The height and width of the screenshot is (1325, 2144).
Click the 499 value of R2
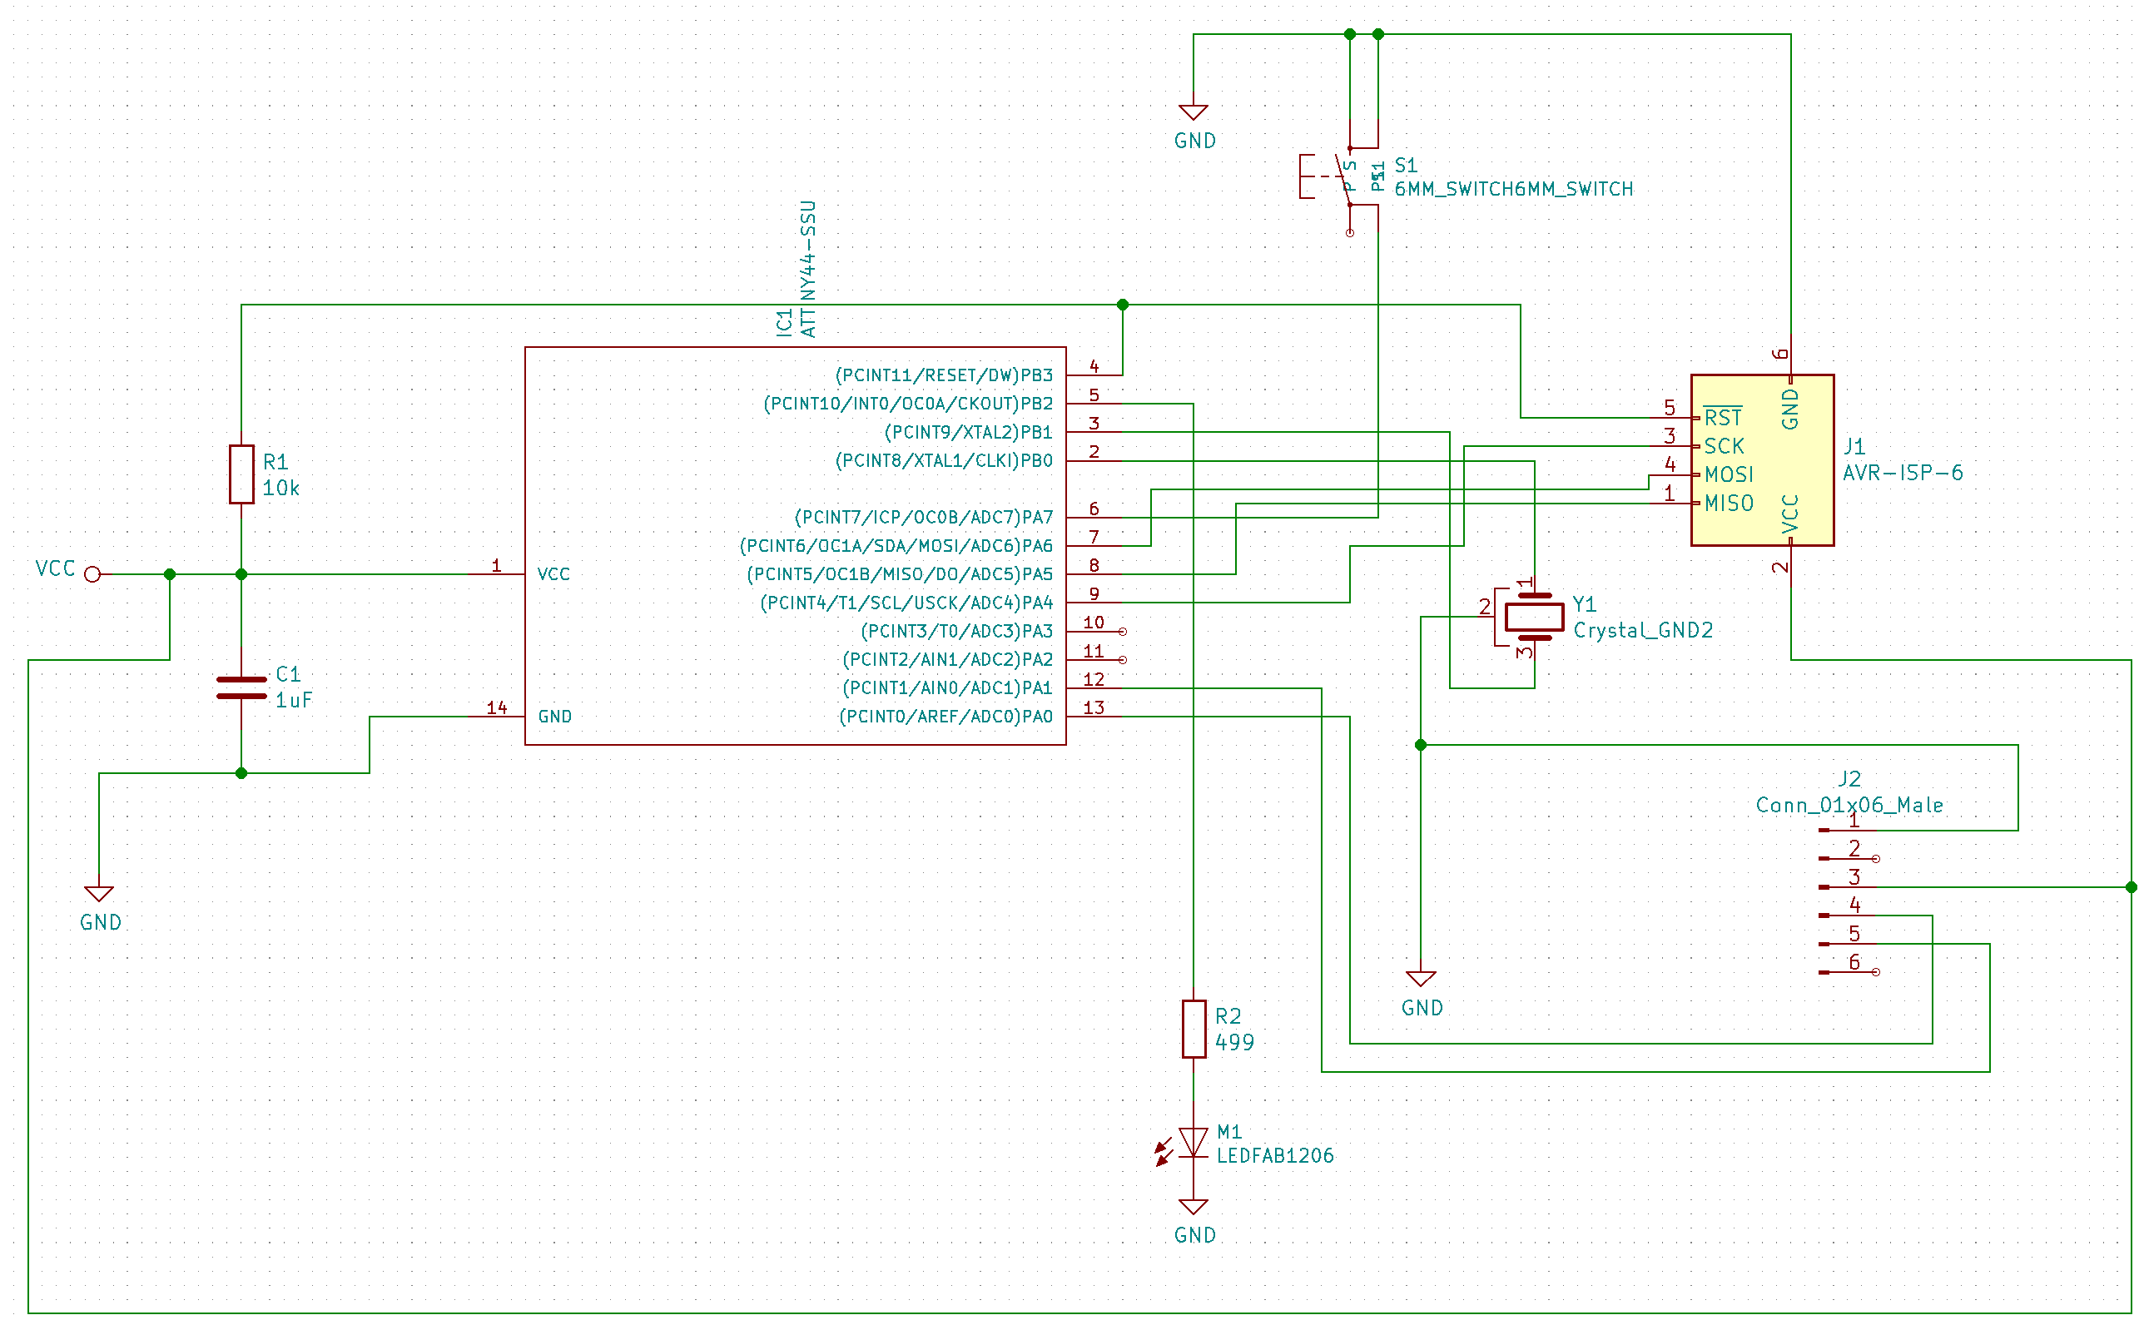1233,1042
